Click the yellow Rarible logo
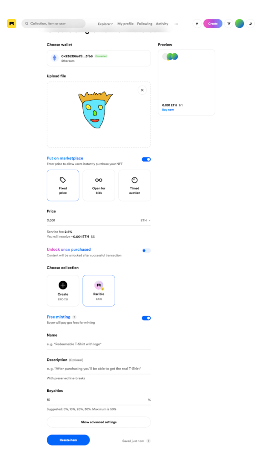 tap(11, 24)
